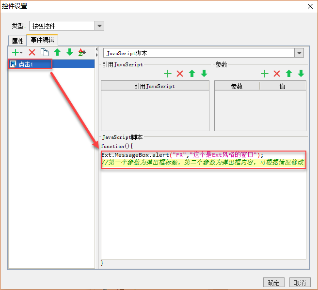The height and width of the screenshot is (290, 318).
Task: Click the 参数 column header
Action: [237, 86]
